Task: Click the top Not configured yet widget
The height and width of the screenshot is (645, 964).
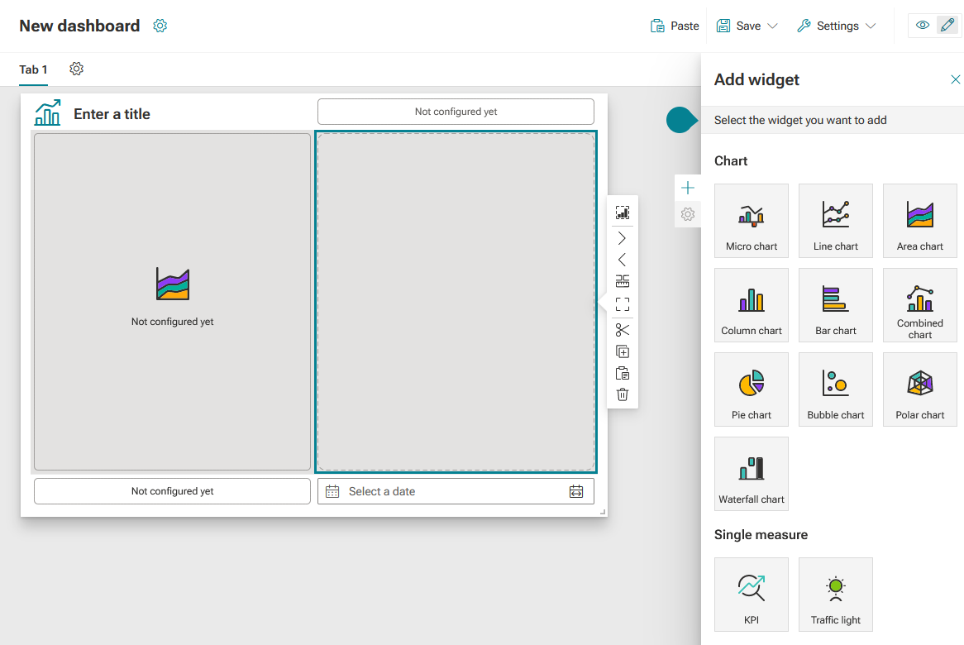Action: [456, 112]
